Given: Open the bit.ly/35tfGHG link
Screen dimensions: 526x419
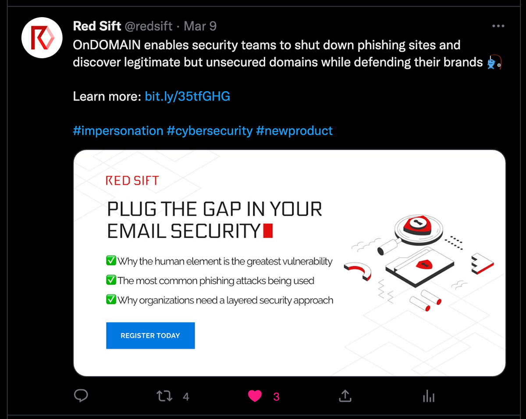Looking at the screenshot, I should 187,96.
